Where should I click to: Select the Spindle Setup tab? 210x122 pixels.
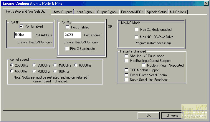[x=156, y=12]
